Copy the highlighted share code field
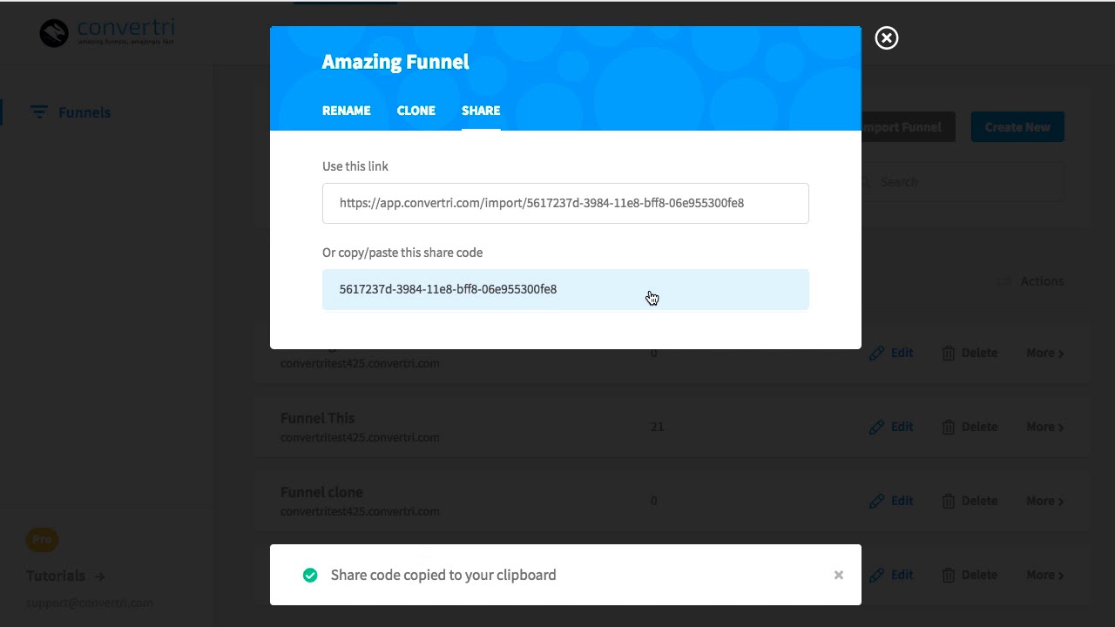The width and height of the screenshot is (1115, 627). [x=564, y=289]
